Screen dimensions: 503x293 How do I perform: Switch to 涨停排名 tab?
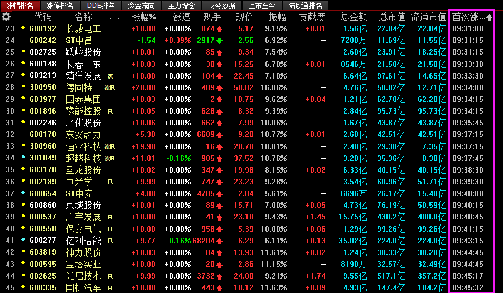60,6
